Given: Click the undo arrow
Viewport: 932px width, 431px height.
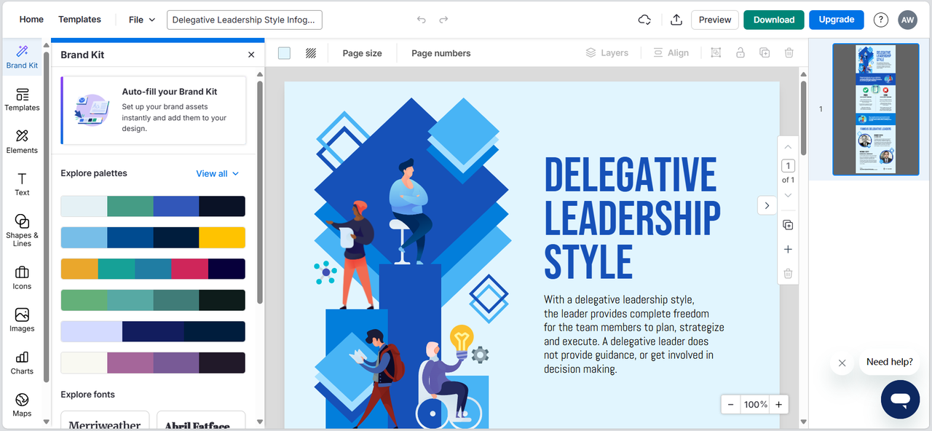Looking at the screenshot, I should [x=421, y=20].
